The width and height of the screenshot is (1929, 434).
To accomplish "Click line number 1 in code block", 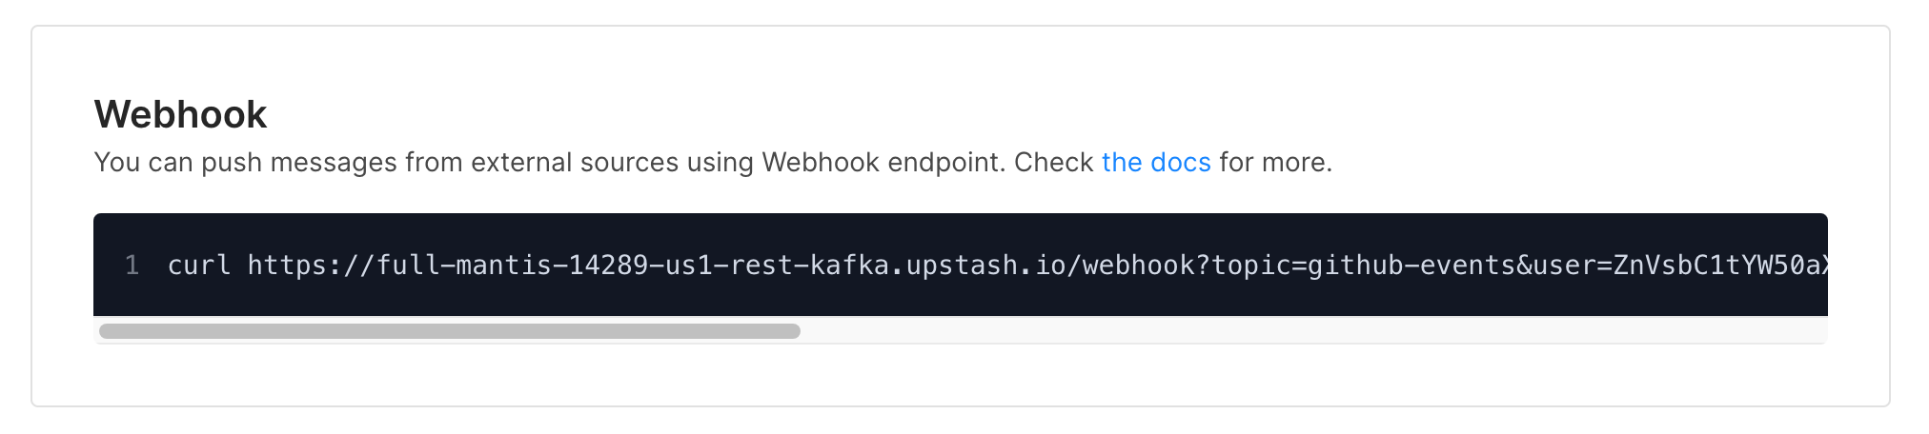I will [x=132, y=266].
